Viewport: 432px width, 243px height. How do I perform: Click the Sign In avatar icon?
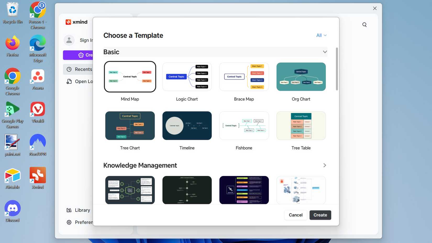[x=69, y=40]
